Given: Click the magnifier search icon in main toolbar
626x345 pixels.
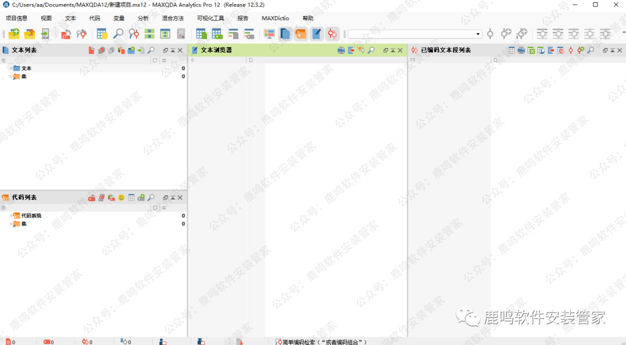Looking at the screenshot, I should 118,34.
